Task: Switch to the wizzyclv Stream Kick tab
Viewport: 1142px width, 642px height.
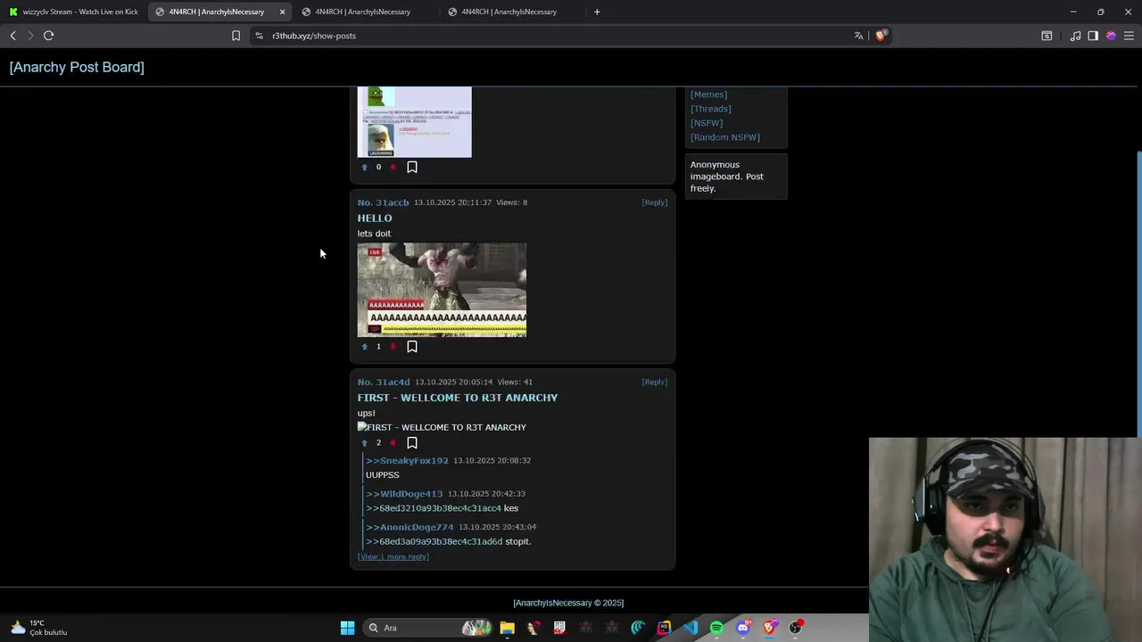Action: point(73,12)
